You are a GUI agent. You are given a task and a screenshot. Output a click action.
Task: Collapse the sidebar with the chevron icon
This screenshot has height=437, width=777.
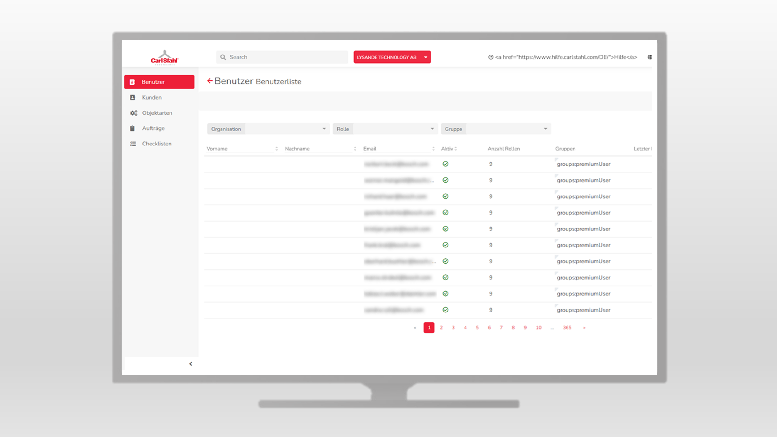pos(191,364)
